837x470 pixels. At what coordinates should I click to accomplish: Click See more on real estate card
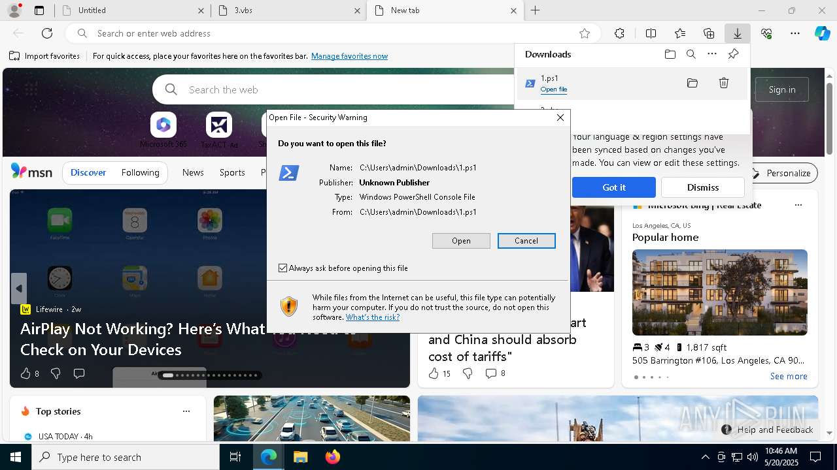click(789, 376)
